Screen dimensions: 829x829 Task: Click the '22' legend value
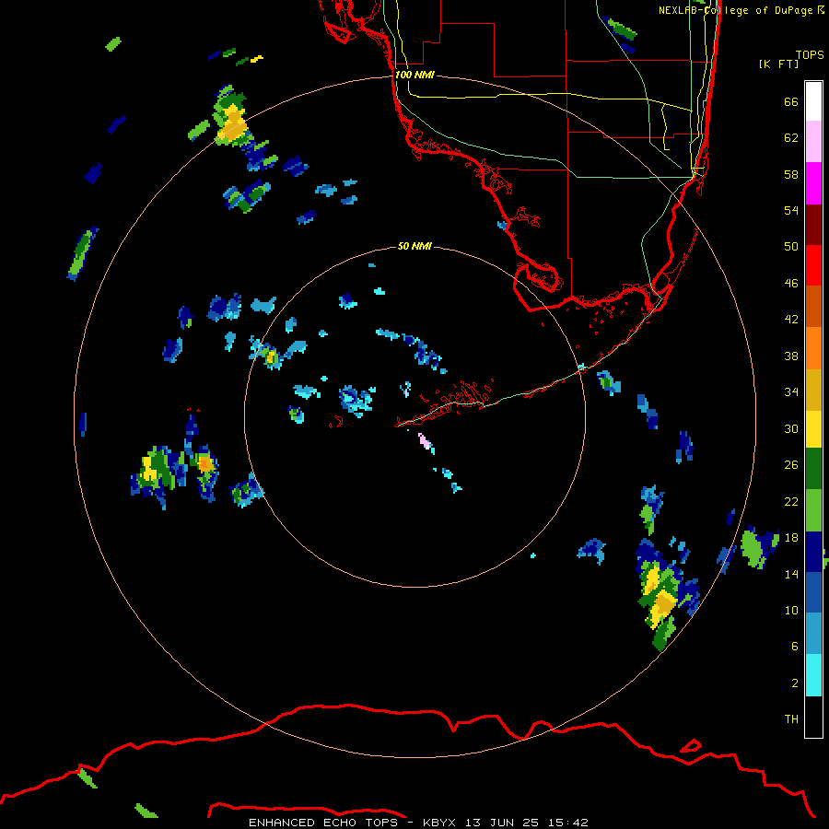tap(791, 501)
